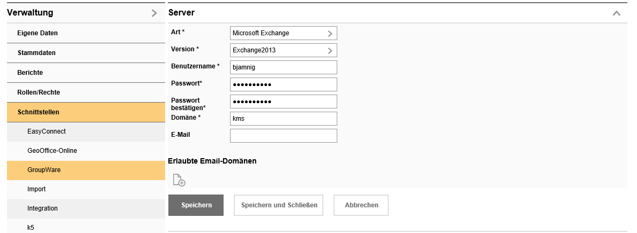Open the Integration submenu item
The height and width of the screenshot is (233, 637).
point(42,208)
